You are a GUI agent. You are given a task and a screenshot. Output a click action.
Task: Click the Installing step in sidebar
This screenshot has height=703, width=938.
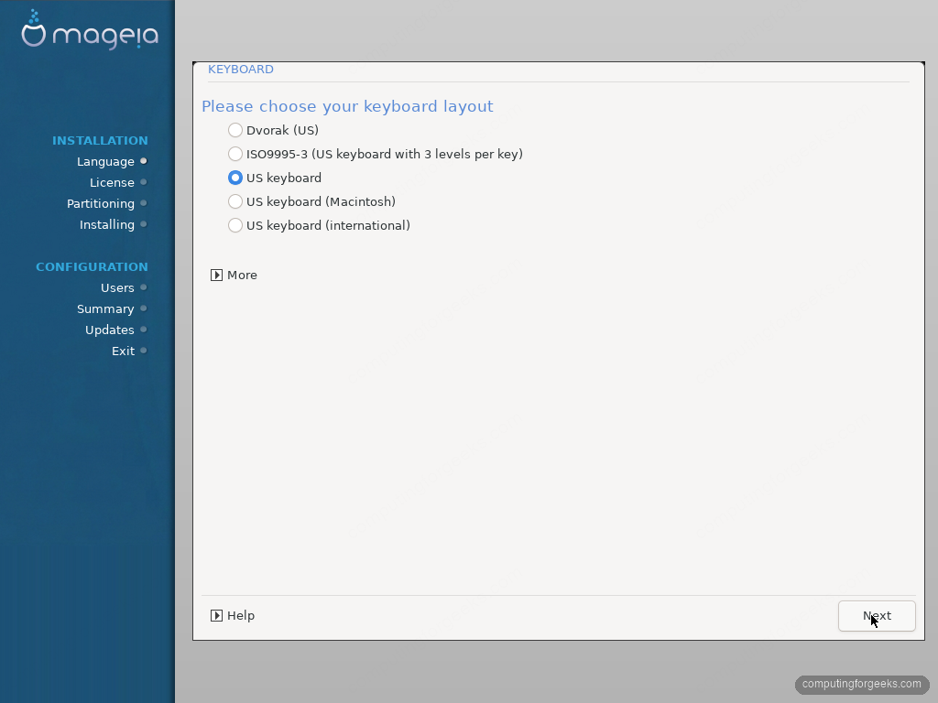tap(107, 225)
